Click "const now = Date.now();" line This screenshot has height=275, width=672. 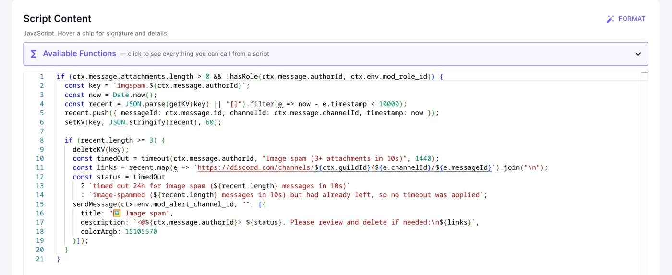point(111,95)
